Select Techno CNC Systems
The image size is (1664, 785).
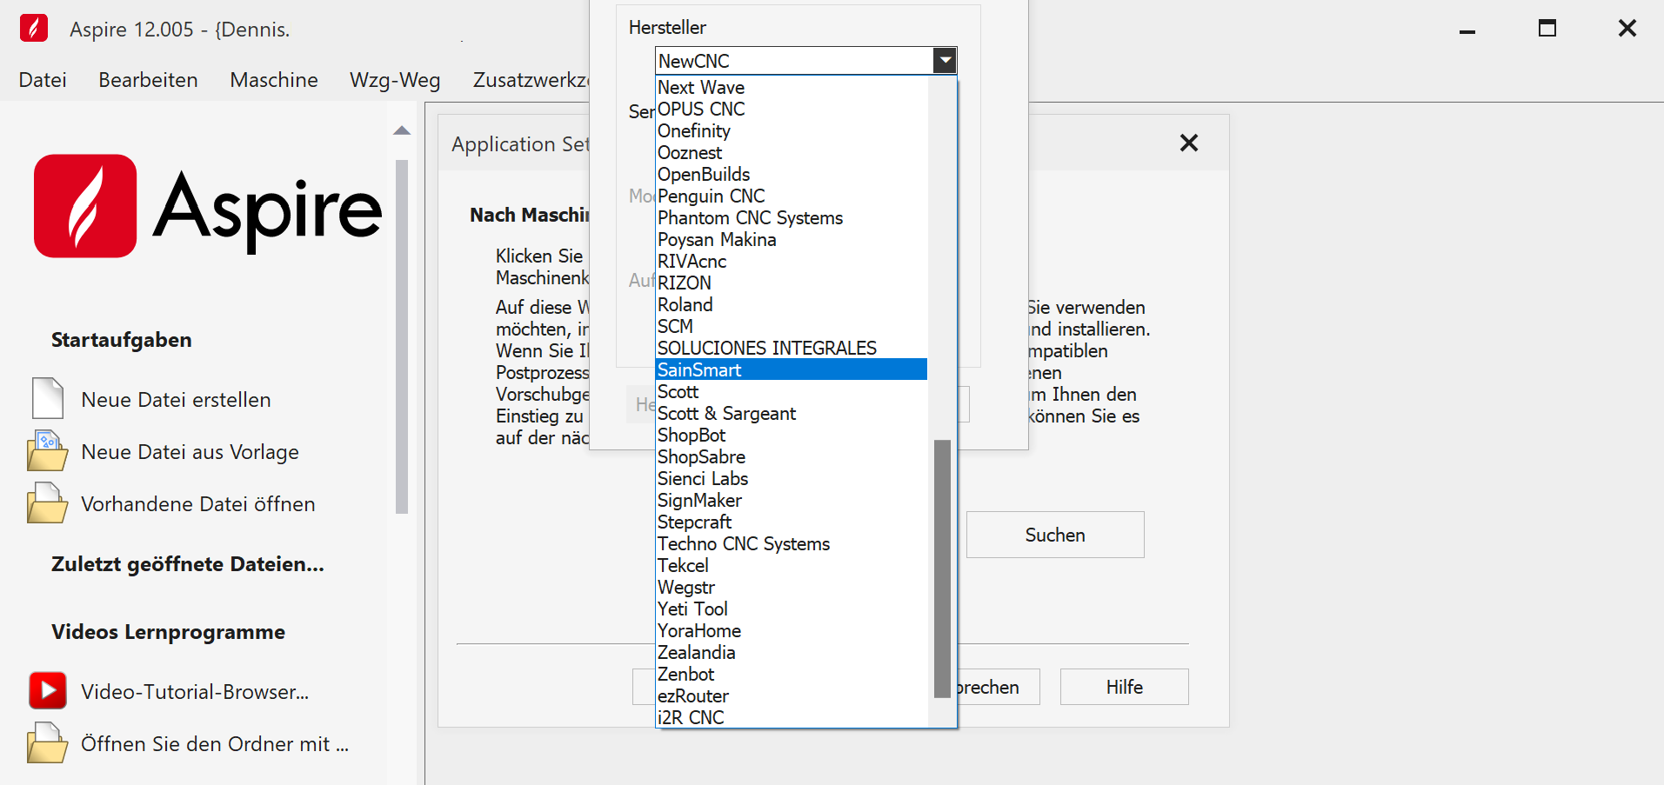tap(792, 543)
